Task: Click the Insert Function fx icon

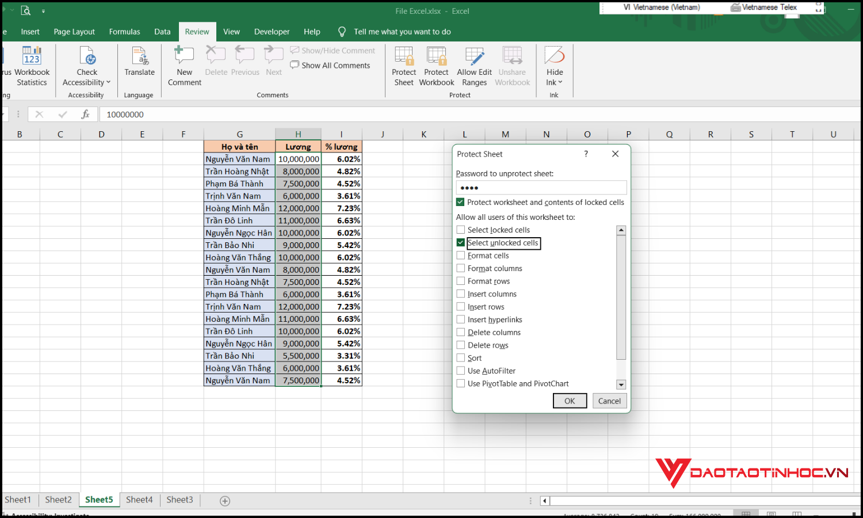Action: point(85,115)
